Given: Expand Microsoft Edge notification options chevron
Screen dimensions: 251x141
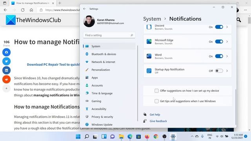Looking at the screenshot, I should pyautogui.click(x=227, y=42).
